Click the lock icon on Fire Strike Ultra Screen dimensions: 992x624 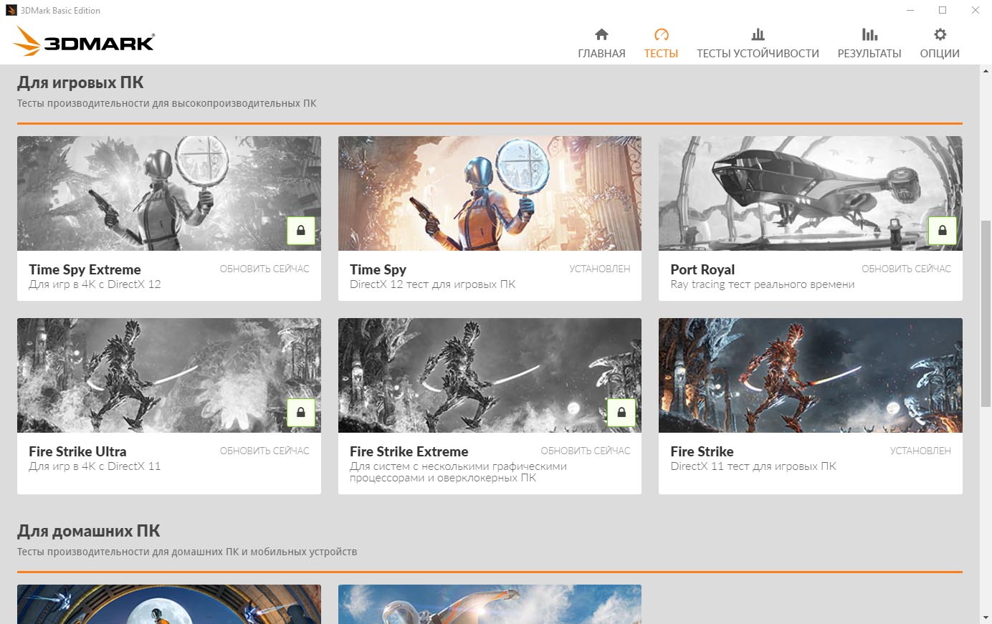point(301,413)
